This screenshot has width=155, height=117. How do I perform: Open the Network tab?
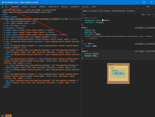pos(42,6)
